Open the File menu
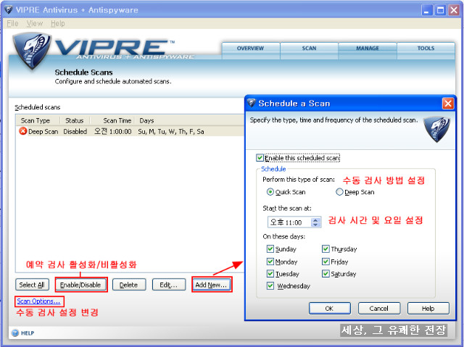The width and height of the screenshot is (464, 347). click(13, 23)
